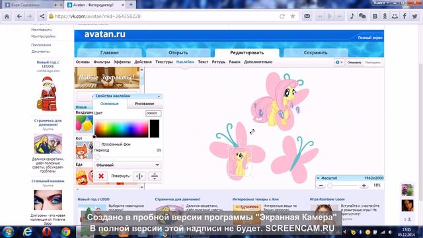Close the Свойства наклейки panel

(x=159, y=97)
